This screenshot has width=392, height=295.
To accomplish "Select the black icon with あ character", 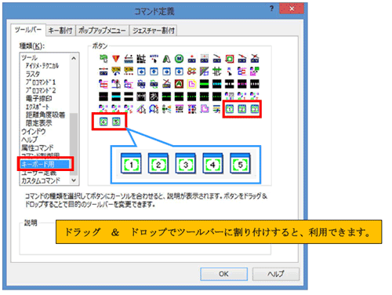I will coord(154,97).
